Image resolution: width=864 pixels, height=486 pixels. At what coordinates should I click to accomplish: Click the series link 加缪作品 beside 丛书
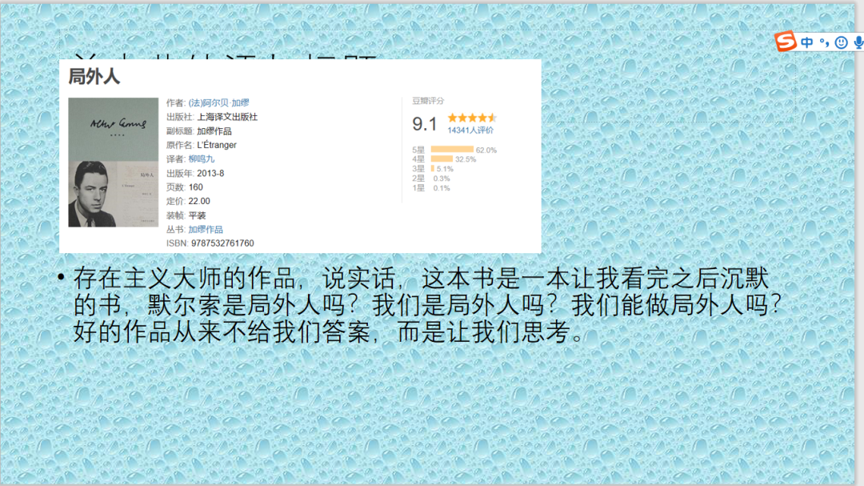click(x=206, y=229)
